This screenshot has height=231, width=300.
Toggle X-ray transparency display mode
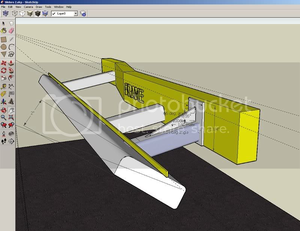[5, 14]
